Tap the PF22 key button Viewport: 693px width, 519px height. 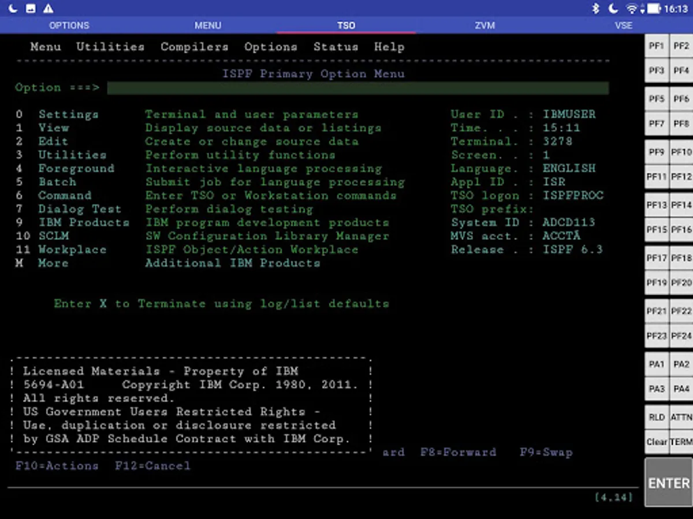click(681, 311)
